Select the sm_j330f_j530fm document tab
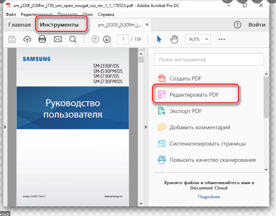 click(x=119, y=25)
